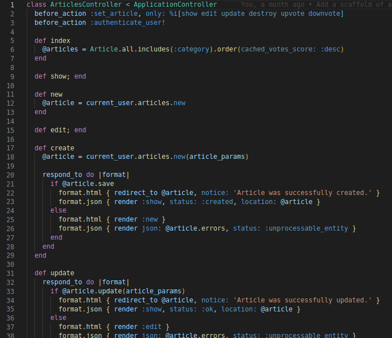Click line number 16 in the gutter
This screenshot has width=392, height=338.
pyautogui.click(x=10, y=140)
